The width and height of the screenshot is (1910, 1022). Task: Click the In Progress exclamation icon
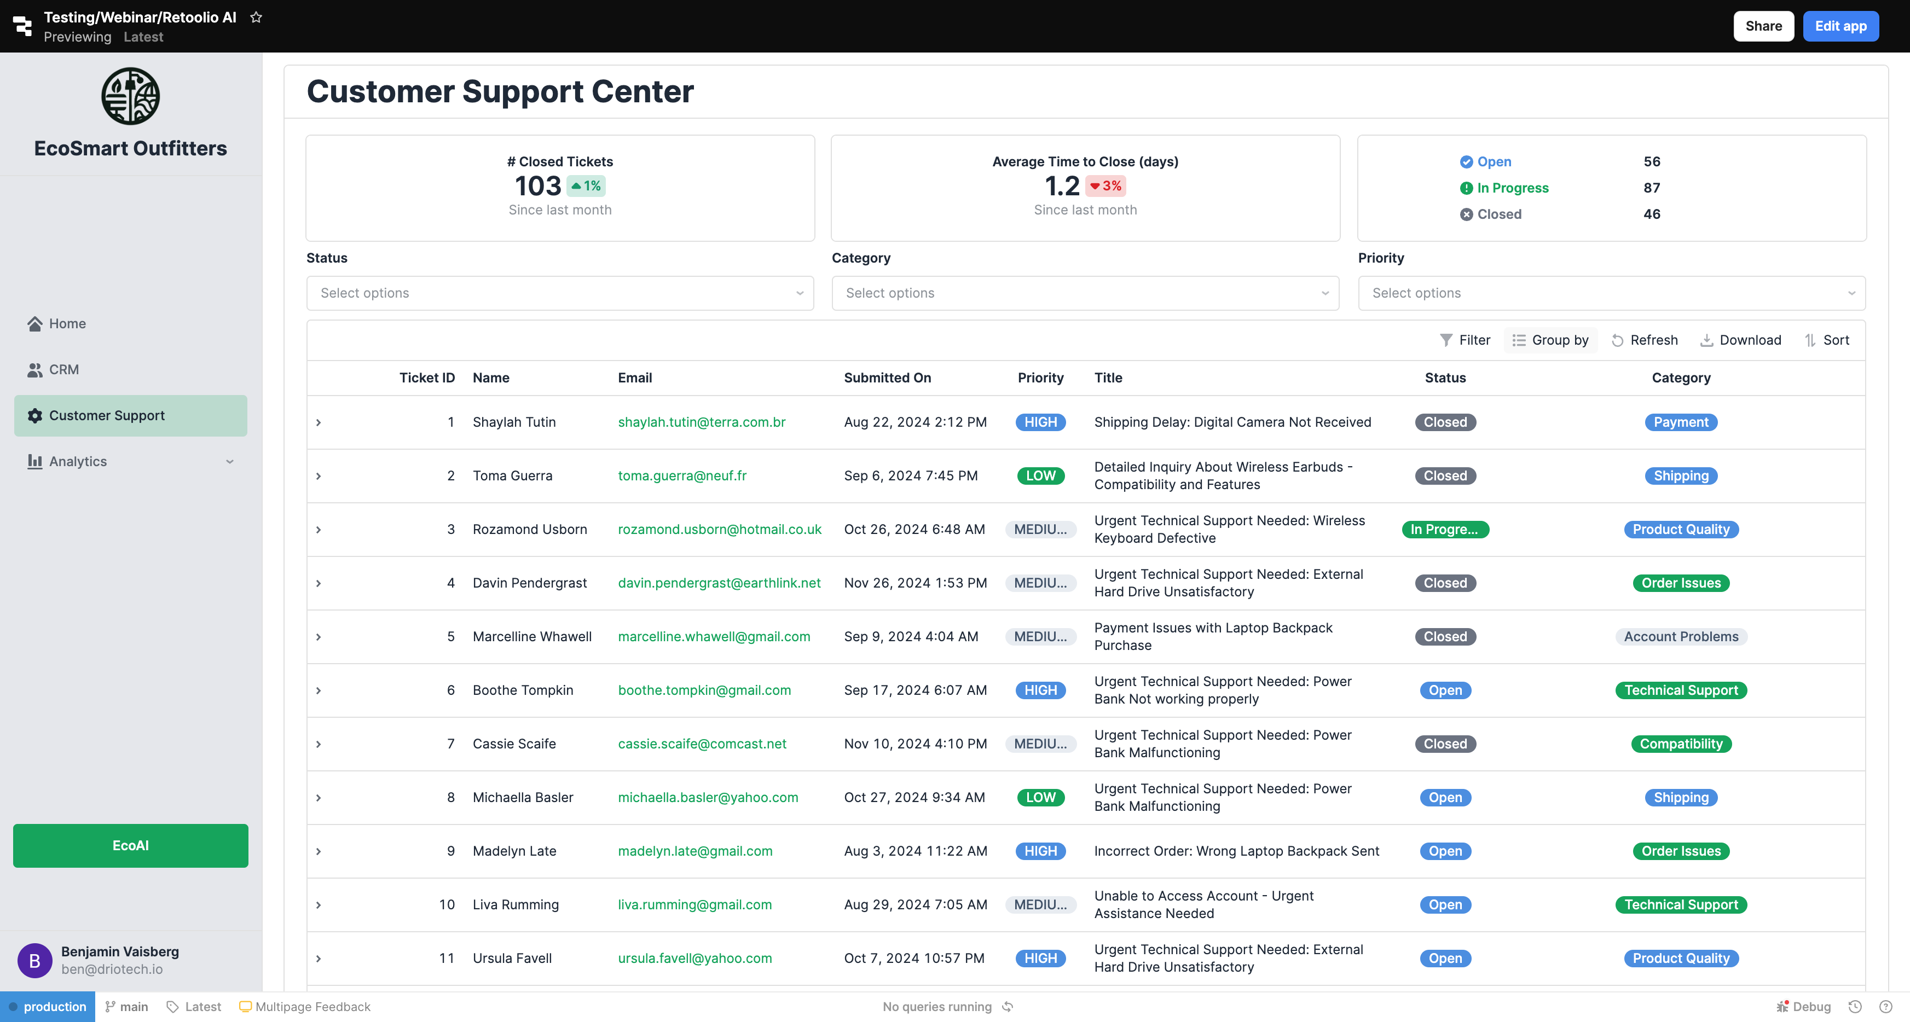point(1466,188)
